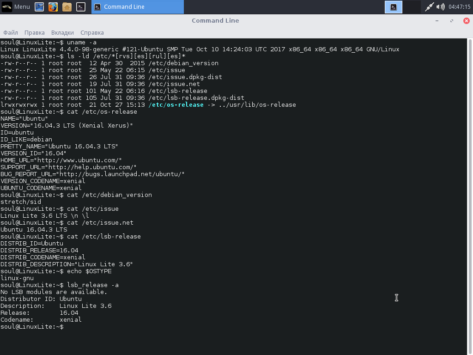This screenshot has width=473, height=355.
Task: Click the ID_LIKE=debian line
Action: (x=26, y=140)
